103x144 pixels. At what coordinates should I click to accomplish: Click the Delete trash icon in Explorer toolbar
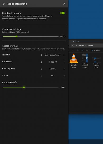(x=87, y=50)
